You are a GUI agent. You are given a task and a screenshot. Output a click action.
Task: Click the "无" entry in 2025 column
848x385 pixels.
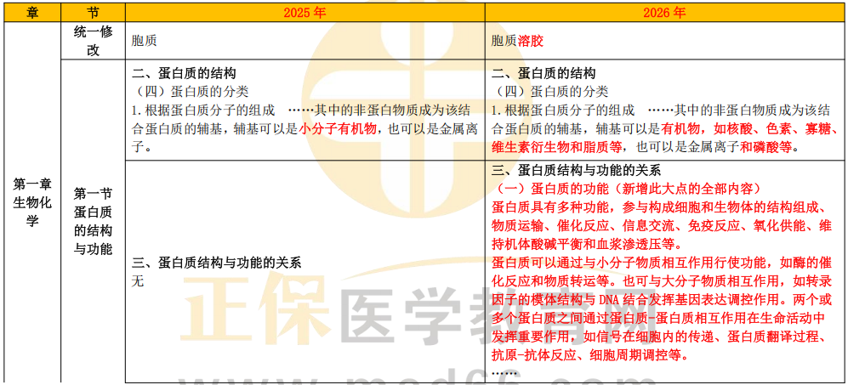137,281
